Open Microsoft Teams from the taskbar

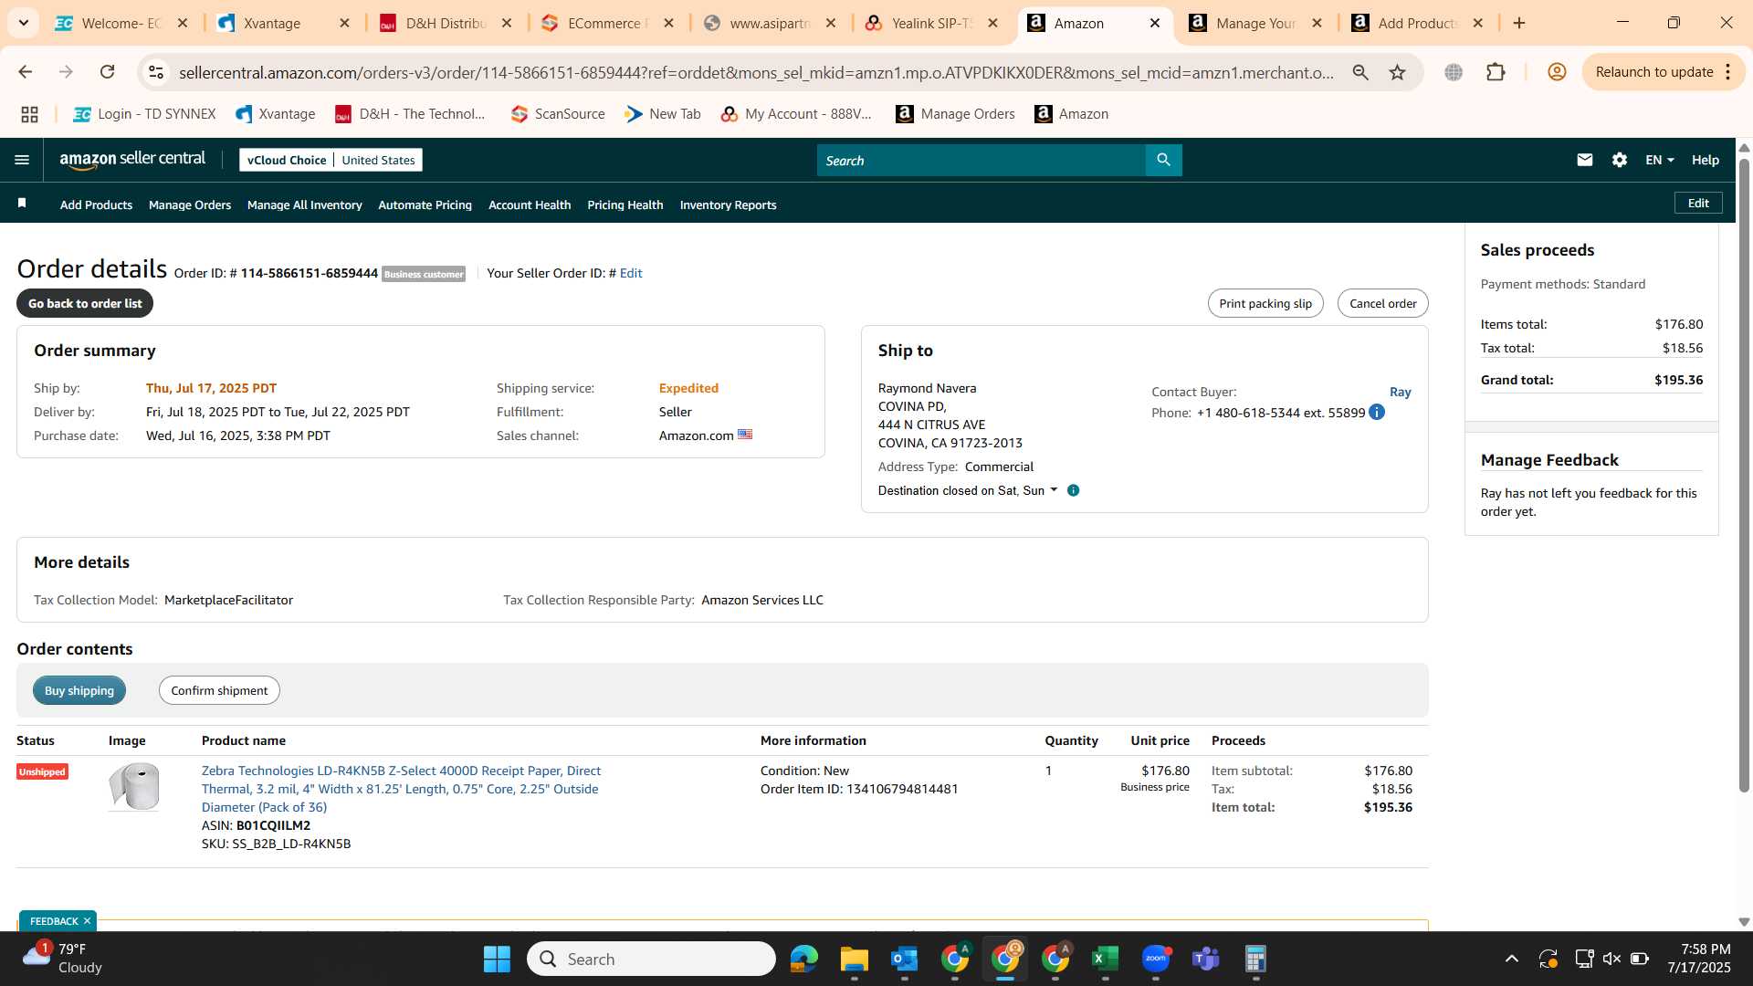[1205, 959]
